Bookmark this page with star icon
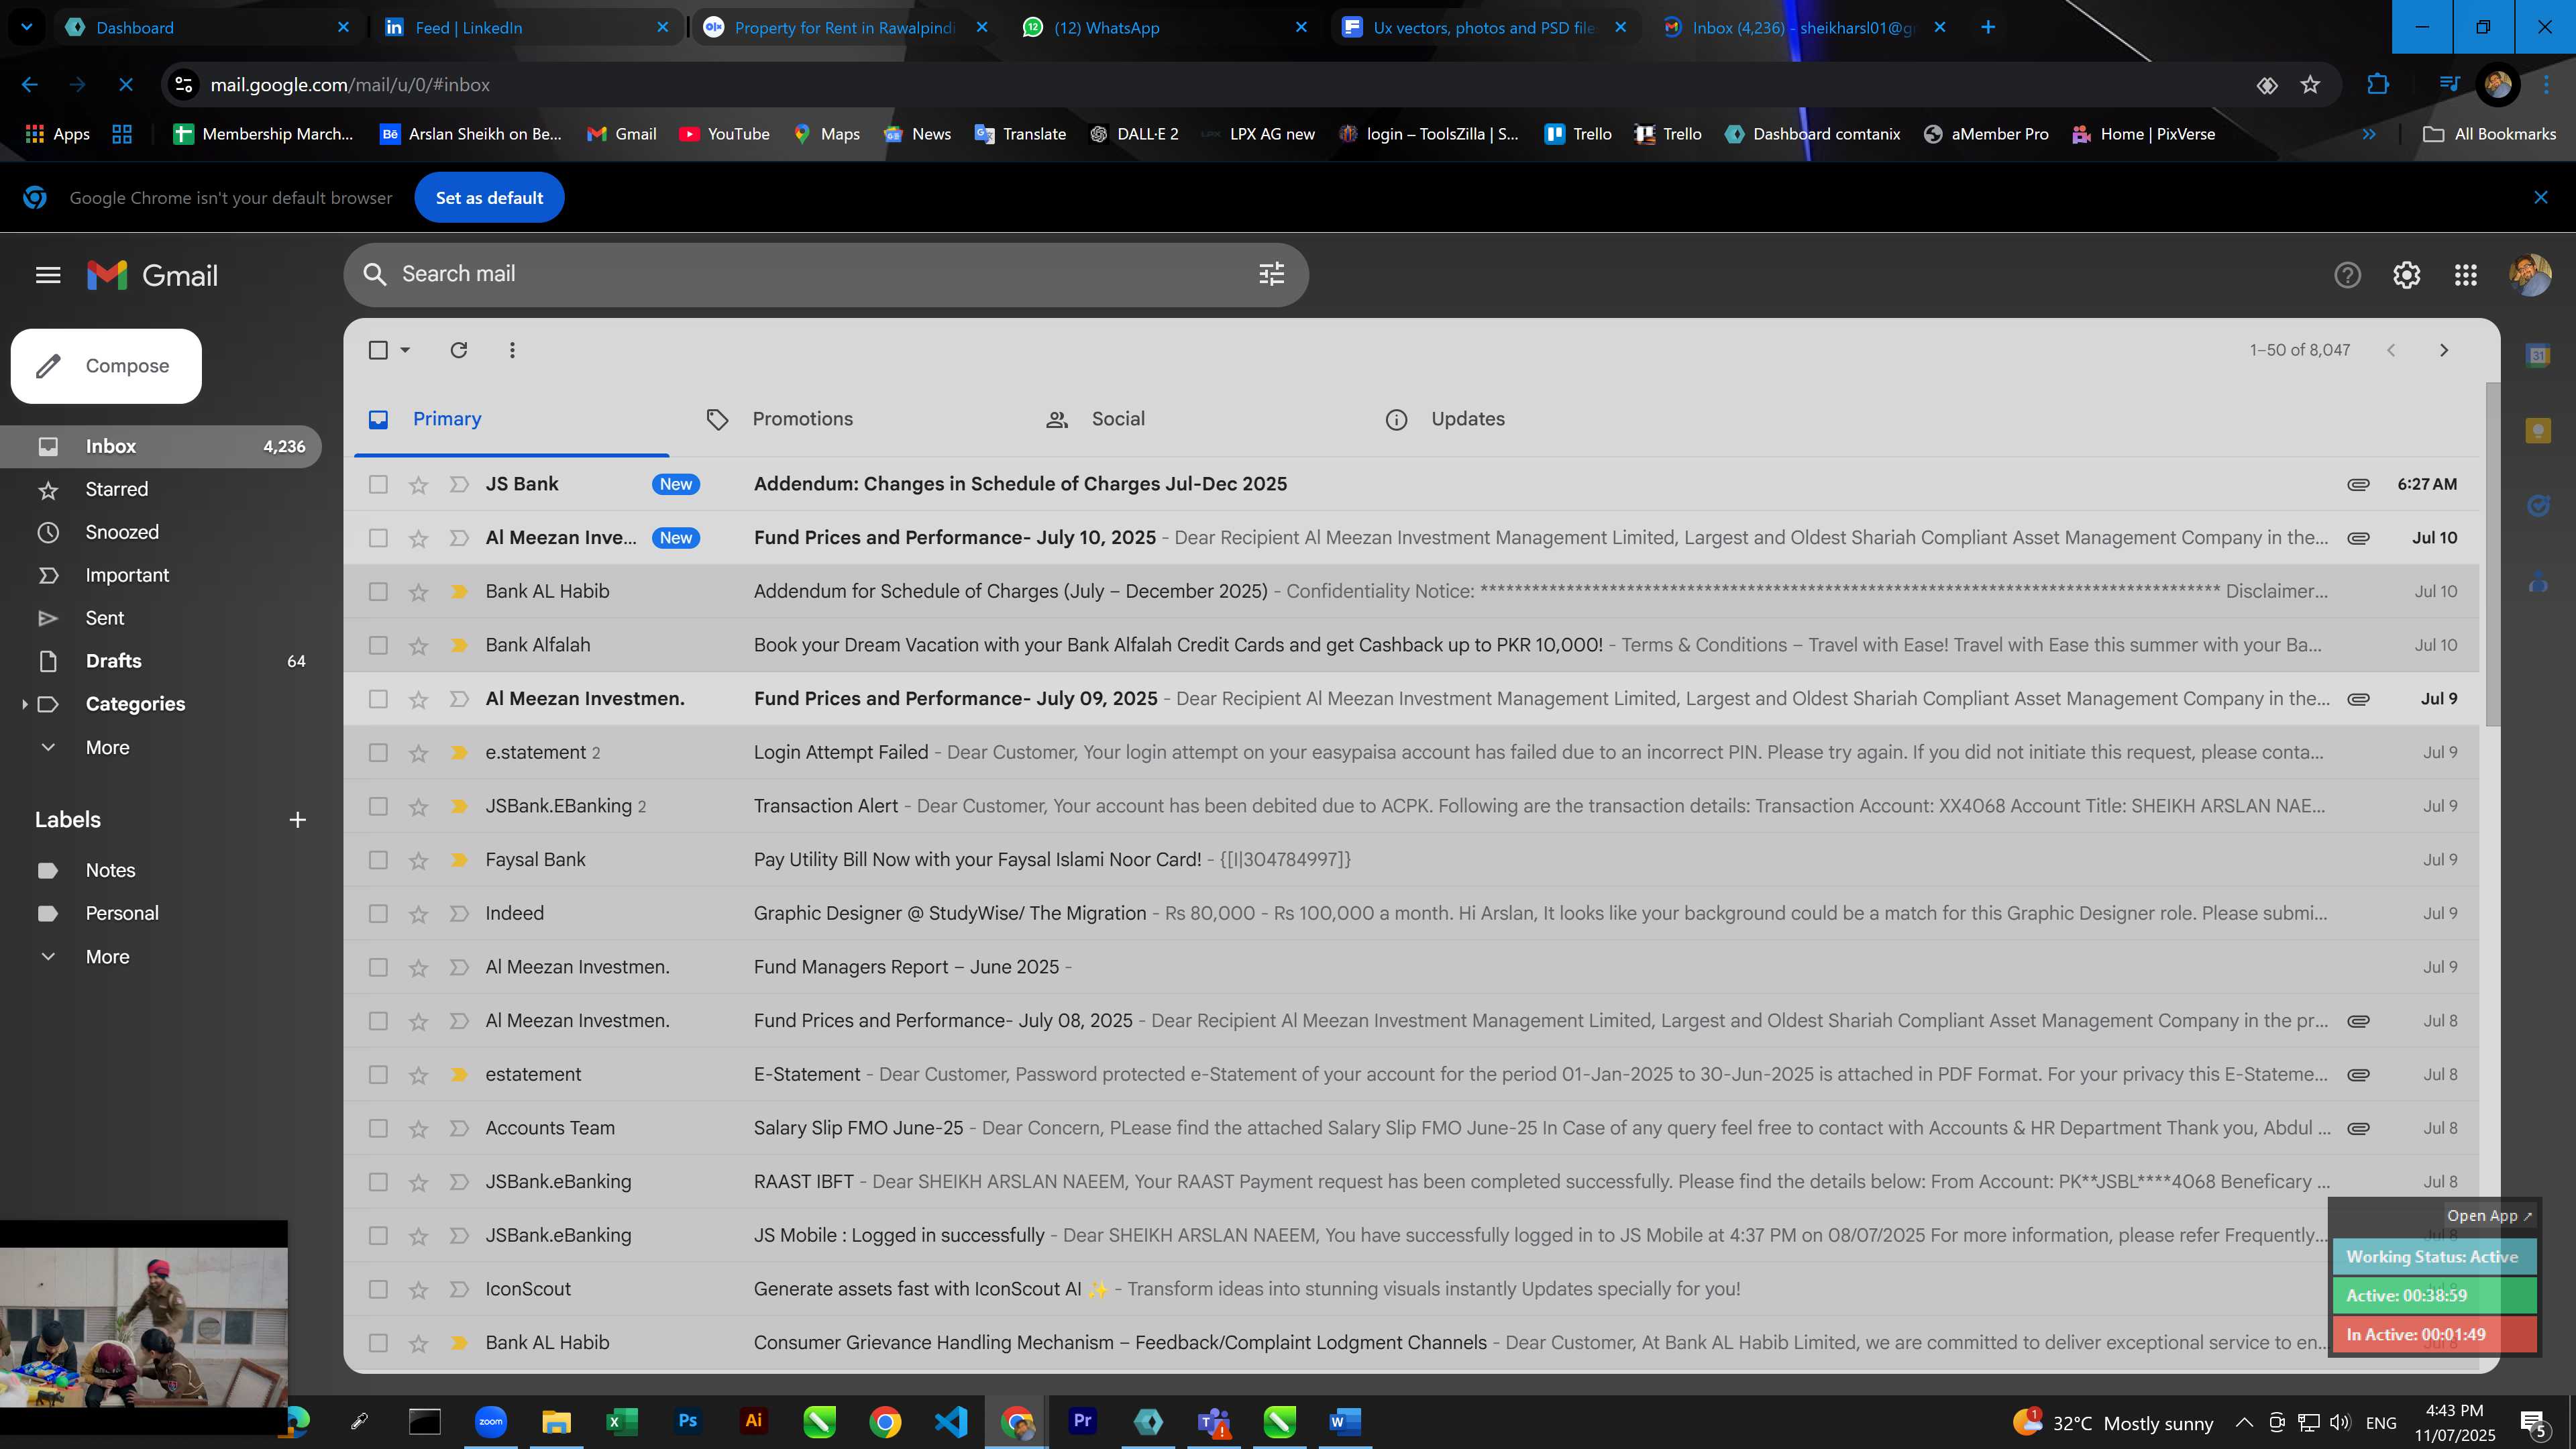2576x1449 pixels. coord(2310,85)
